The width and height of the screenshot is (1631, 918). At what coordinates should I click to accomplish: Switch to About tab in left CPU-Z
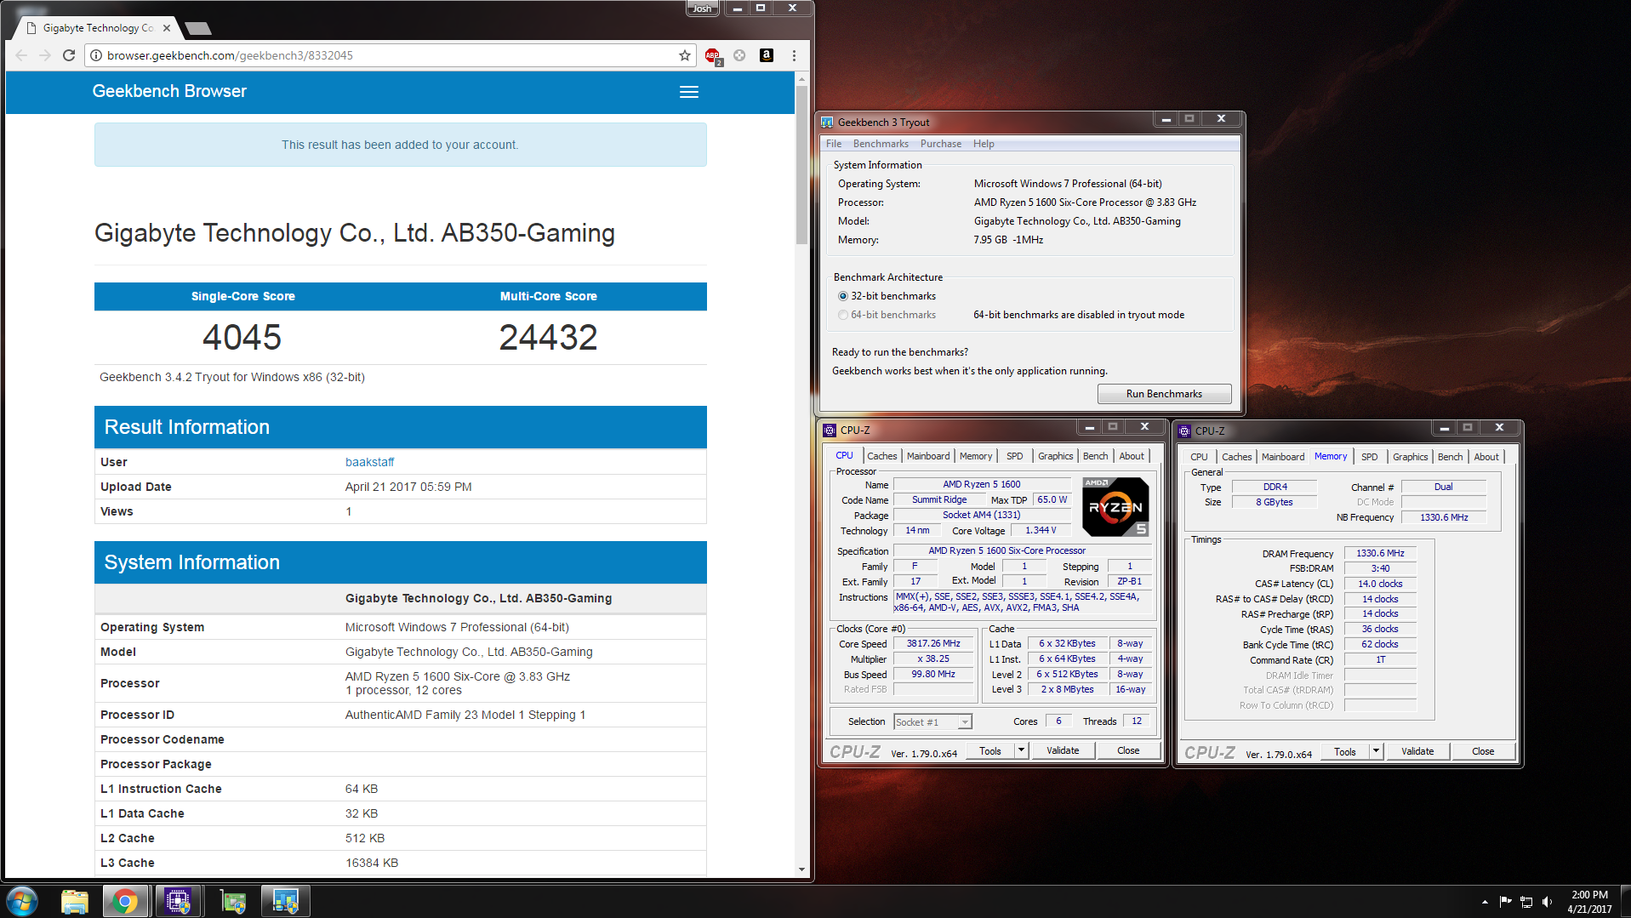point(1132,456)
